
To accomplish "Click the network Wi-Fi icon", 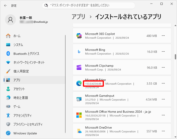I will tap(8, 62).
